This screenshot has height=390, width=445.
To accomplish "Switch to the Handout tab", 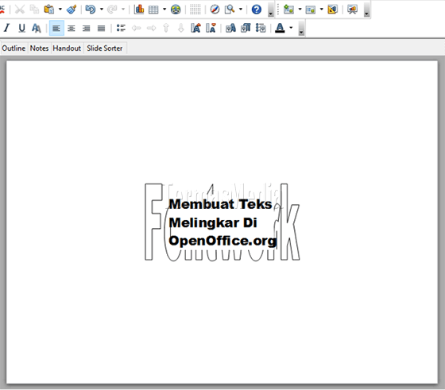I will pos(67,48).
